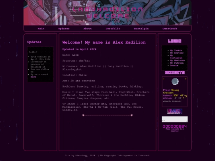Click the question mark on moon widget
Screen dimensions: 215x161
186,79
